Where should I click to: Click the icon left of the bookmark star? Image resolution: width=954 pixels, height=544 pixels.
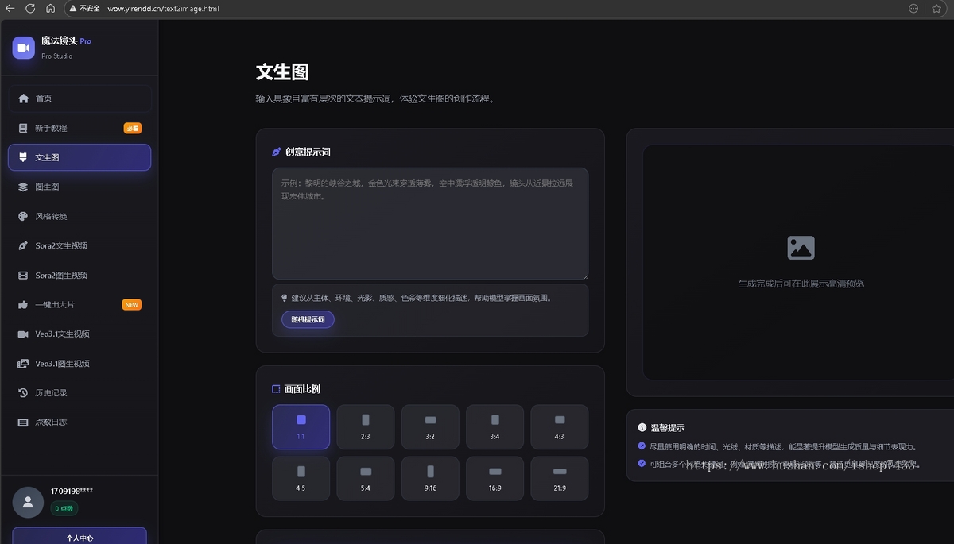(913, 8)
